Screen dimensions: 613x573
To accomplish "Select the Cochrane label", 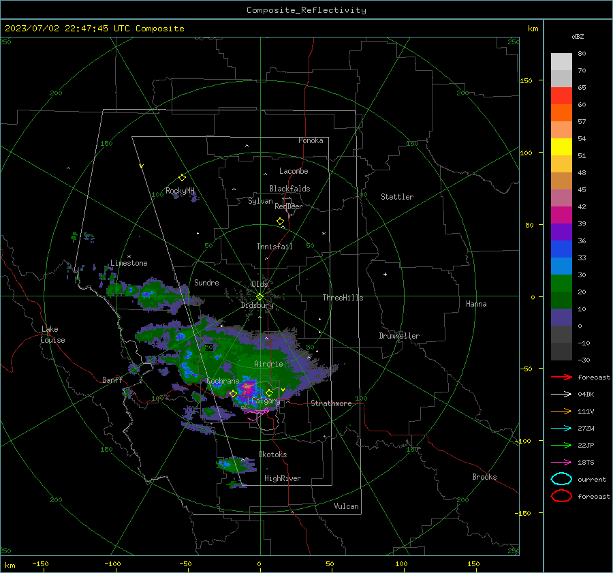I will tap(223, 381).
